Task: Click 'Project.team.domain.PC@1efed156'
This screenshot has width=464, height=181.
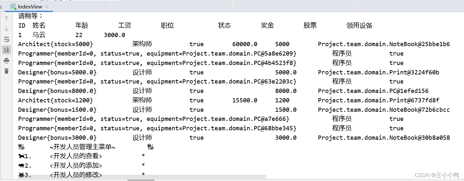Action: [x=373, y=91]
